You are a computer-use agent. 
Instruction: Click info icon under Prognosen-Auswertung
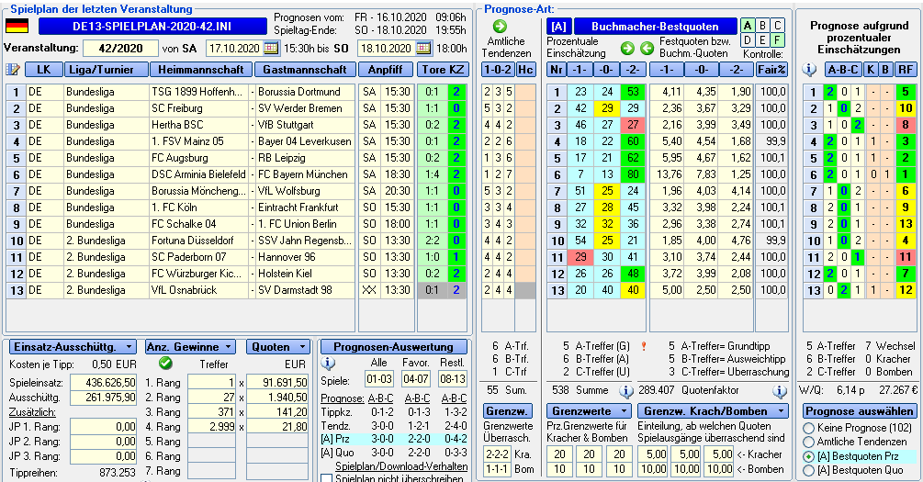coord(328,364)
